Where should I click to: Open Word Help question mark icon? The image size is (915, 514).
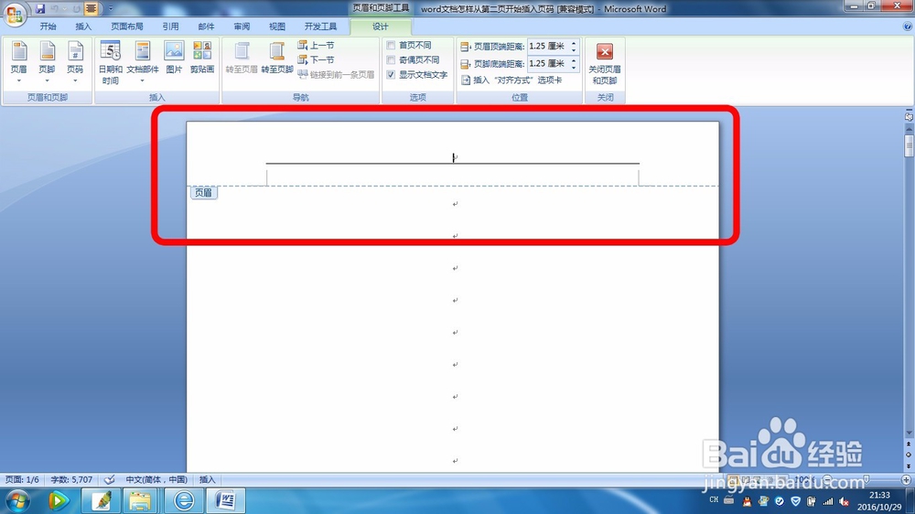pyautogui.click(x=908, y=27)
